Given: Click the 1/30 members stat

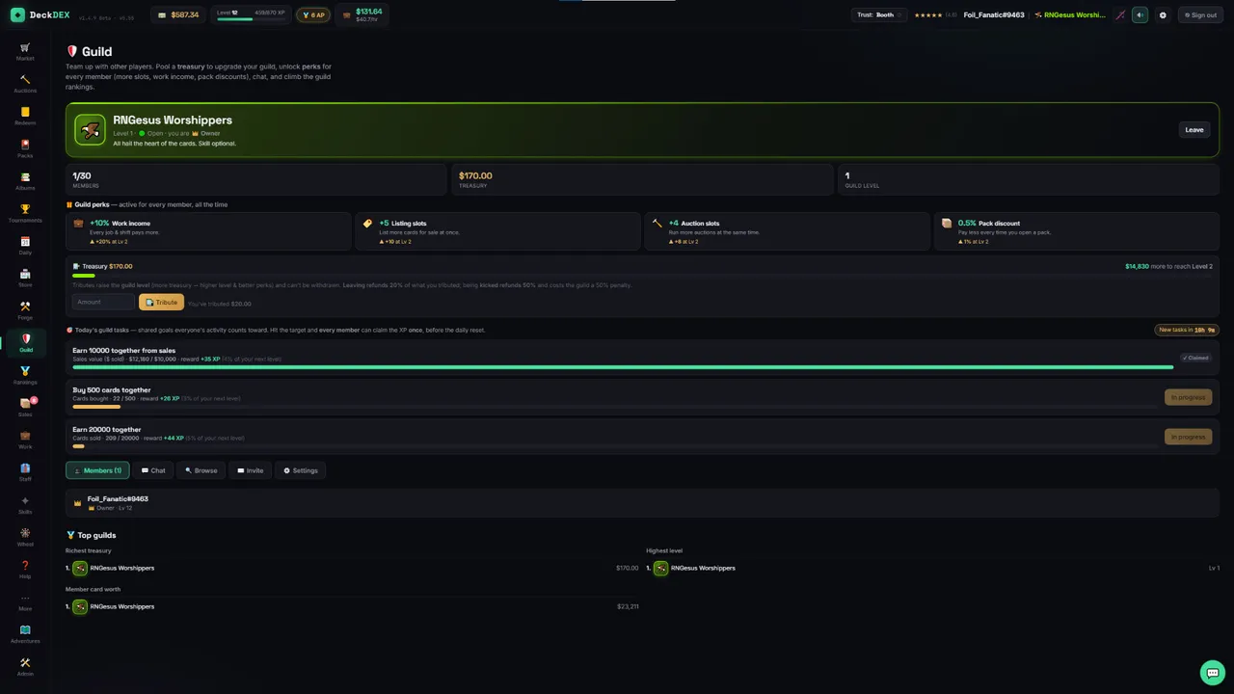Looking at the screenshot, I should coord(255,179).
